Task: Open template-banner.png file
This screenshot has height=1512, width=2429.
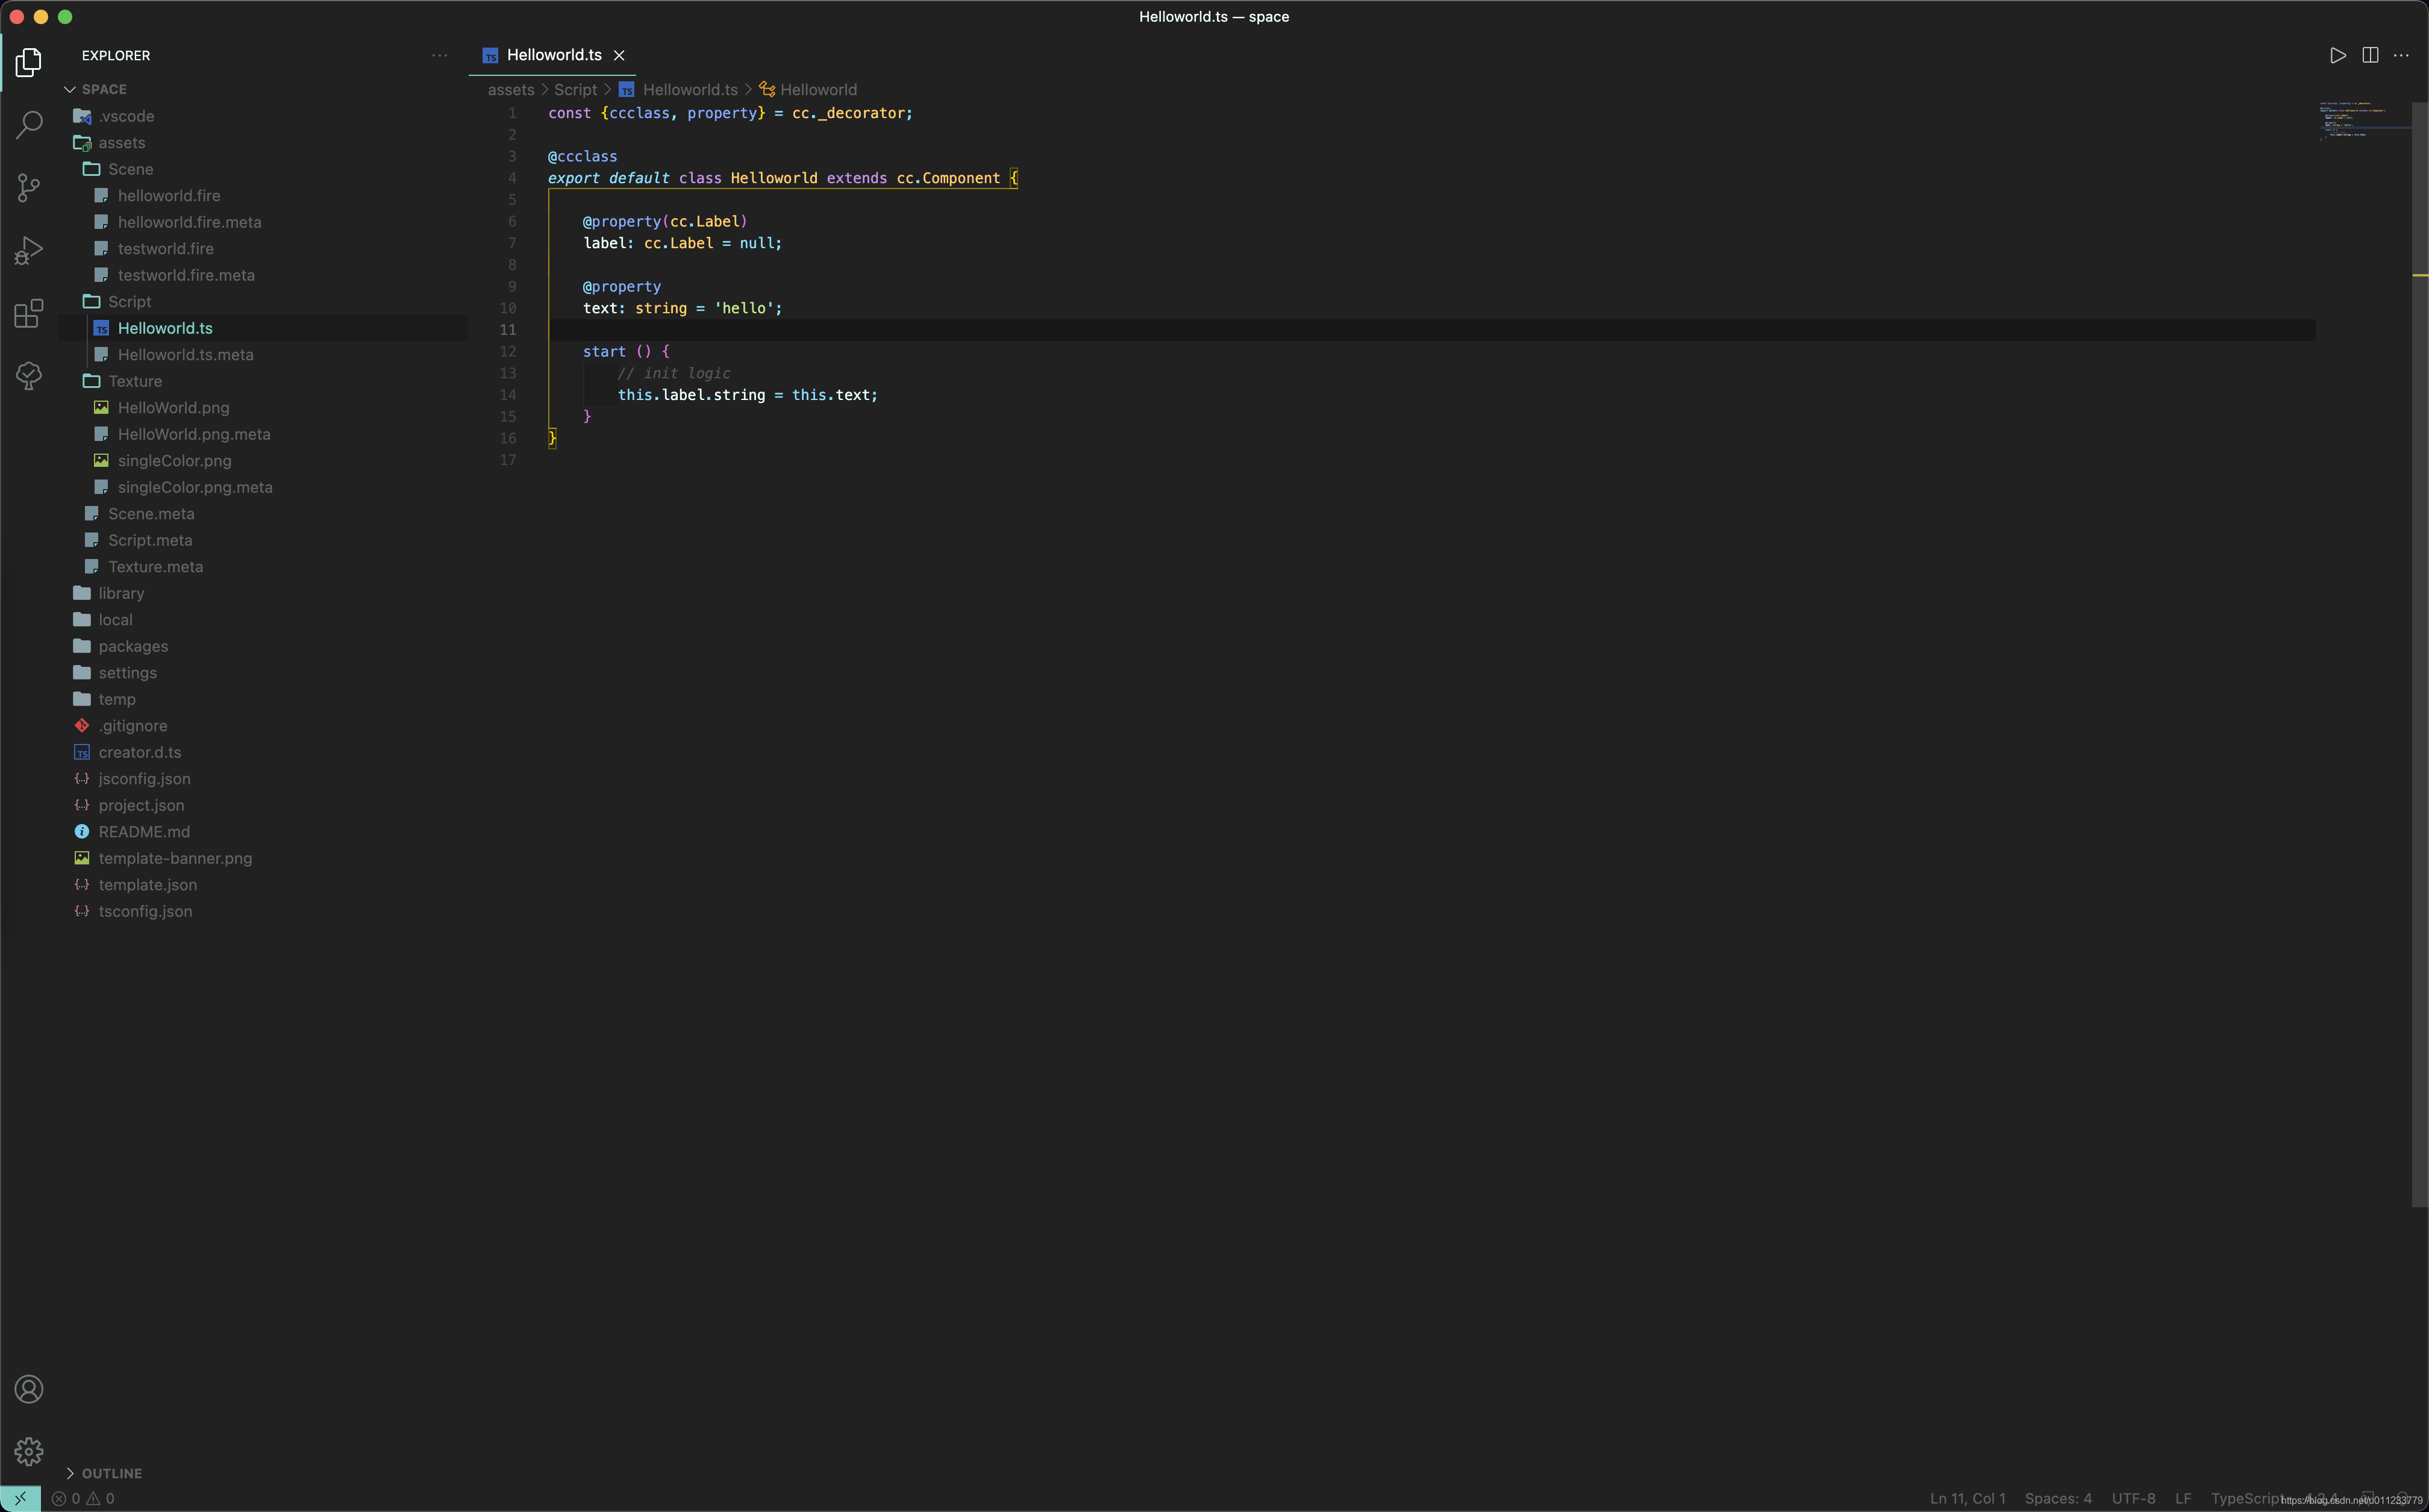Action: pos(175,858)
